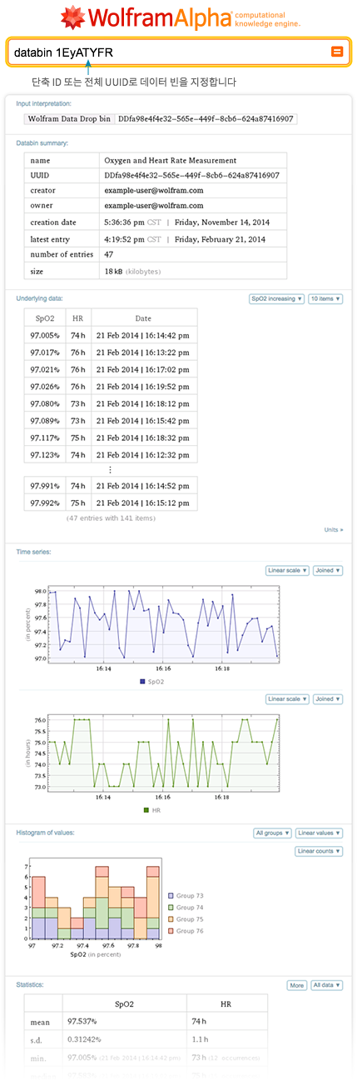The width and height of the screenshot is (357, 1081).
Task: Open Joined dropdown above HR chart
Action: pos(328,699)
